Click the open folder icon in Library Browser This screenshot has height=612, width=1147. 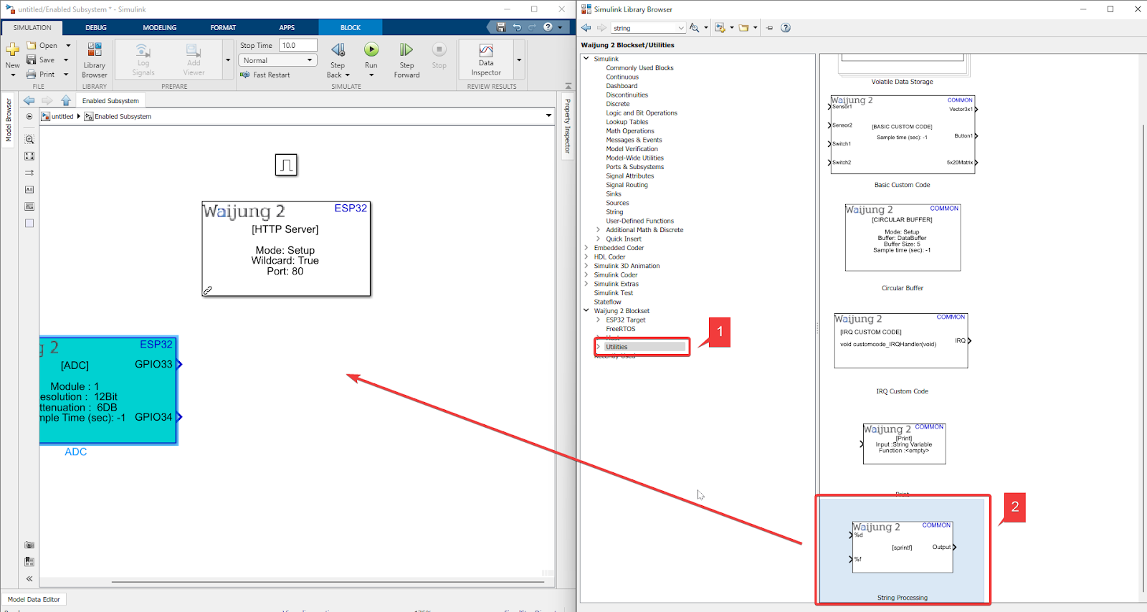click(x=743, y=27)
